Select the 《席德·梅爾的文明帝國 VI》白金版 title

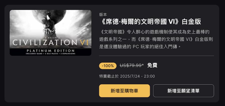pos(150,21)
